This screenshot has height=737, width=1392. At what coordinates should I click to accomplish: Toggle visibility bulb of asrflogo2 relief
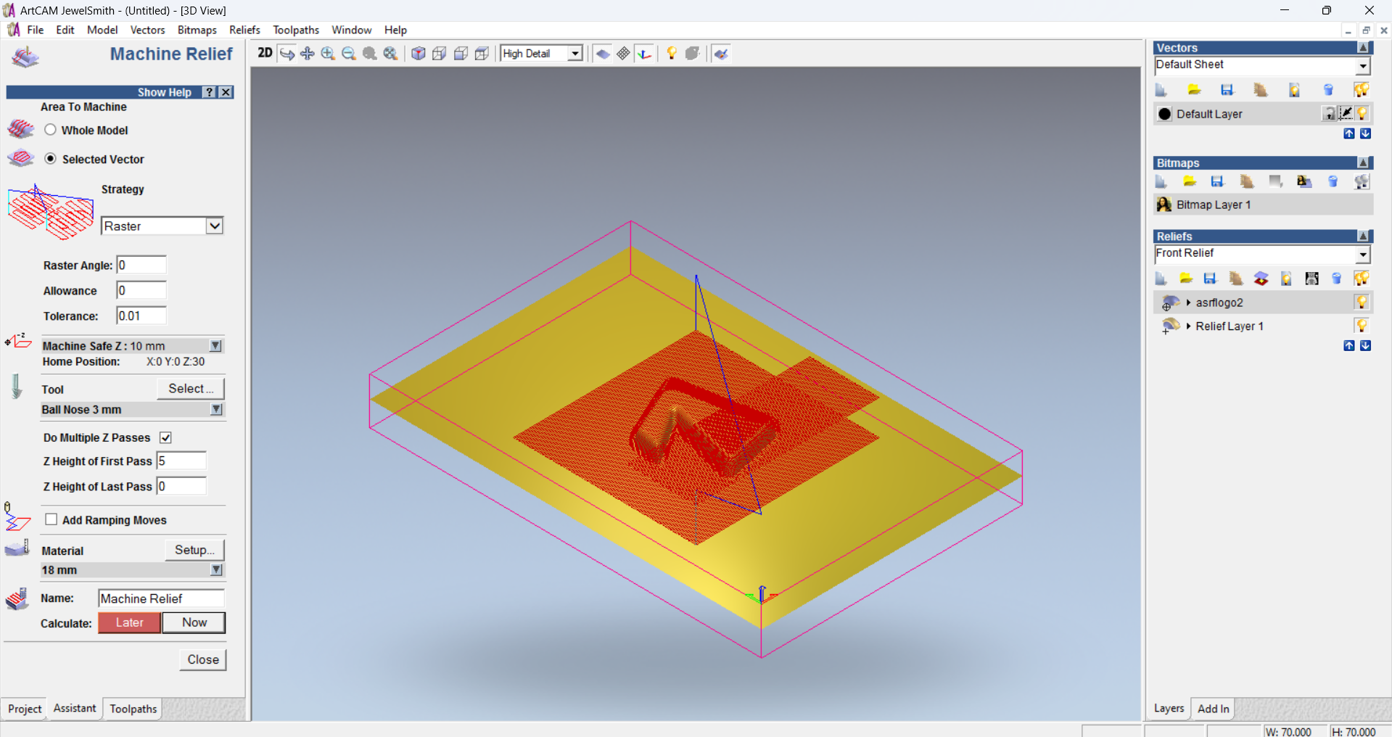[x=1362, y=302]
